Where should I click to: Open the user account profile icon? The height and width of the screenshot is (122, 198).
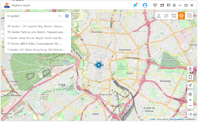pos(145,5)
